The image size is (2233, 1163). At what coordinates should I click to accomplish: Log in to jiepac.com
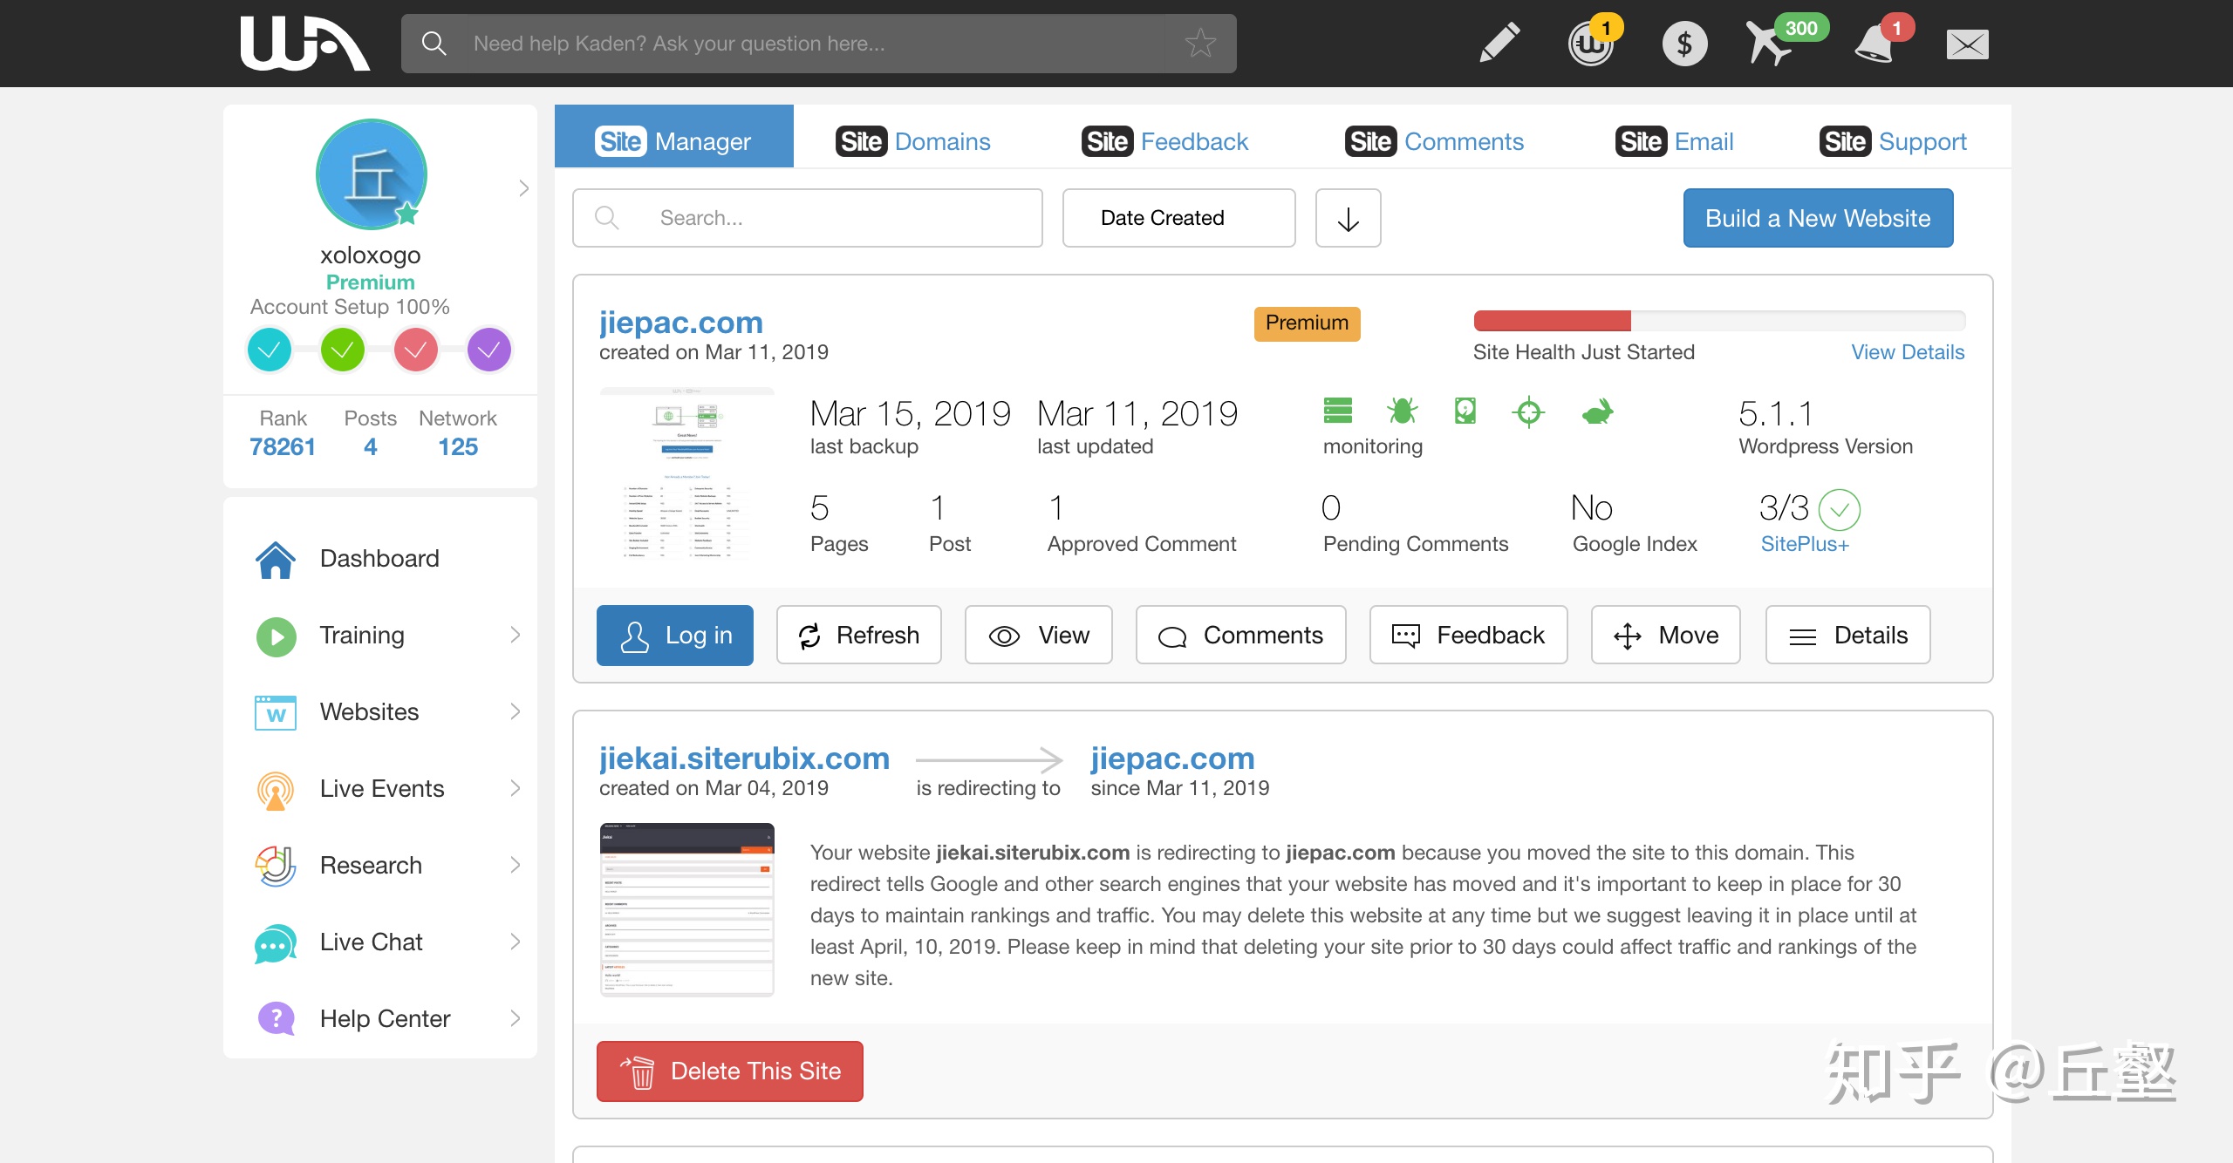[675, 636]
